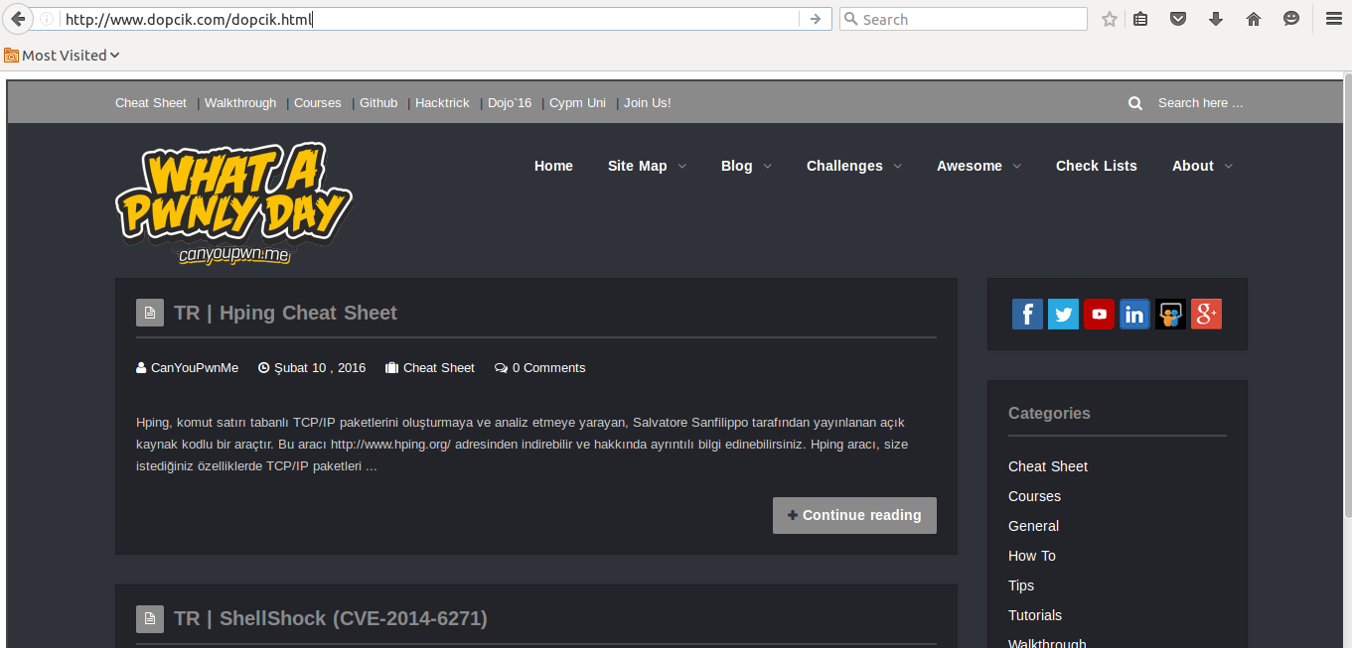
Task: Open the Firefox downloads arrow icon
Action: point(1216,19)
